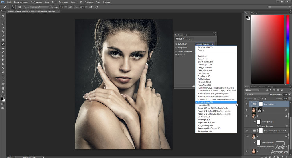Switch to the 'Каналы' tab
292x158 pixels.
coord(254,87)
